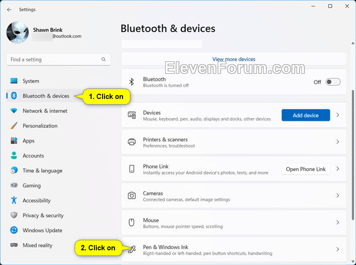Open the Pen & Windows Ink title

pyautogui.click(x=166, y=247)
